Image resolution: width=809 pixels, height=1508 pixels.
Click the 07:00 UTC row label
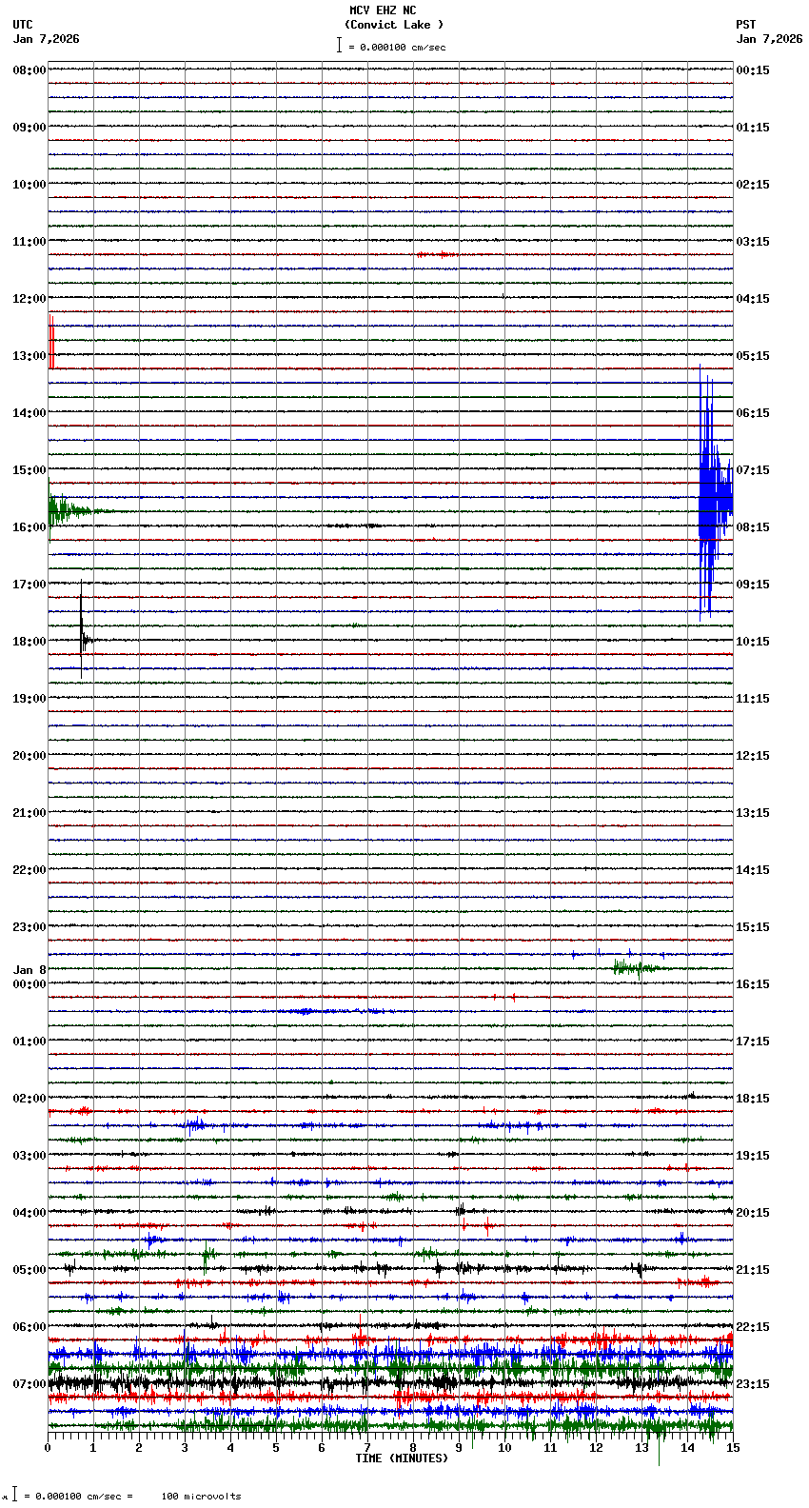30,1384
